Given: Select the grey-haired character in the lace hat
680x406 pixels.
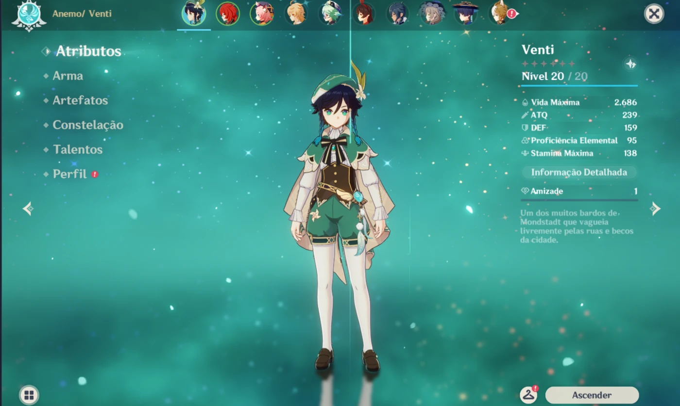Looking at the screenshot, I should pos(432,14).
